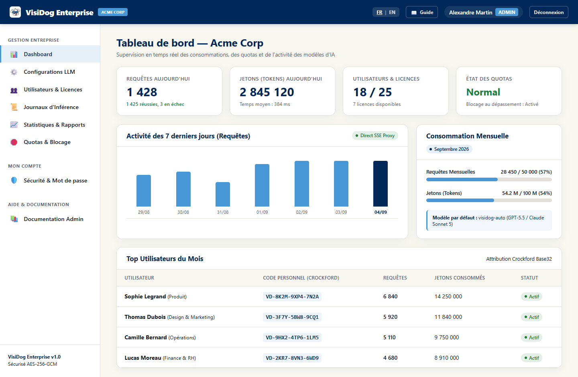Click the Quotas & Blocage red circle icon
The height and width of the screenshot is (377, 578).
point(14,142)
